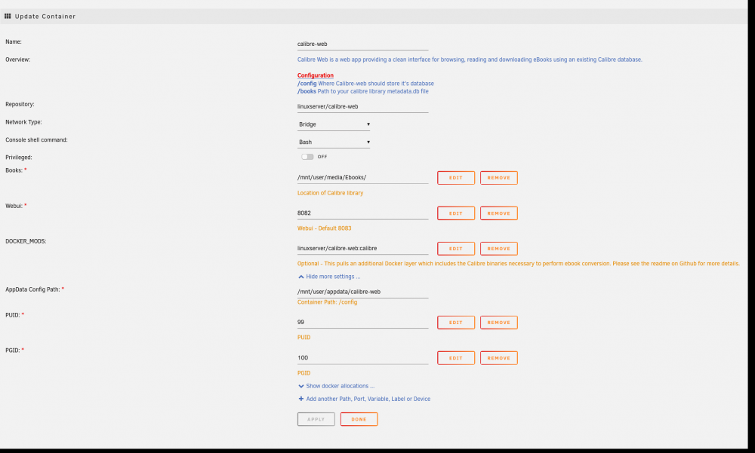The width and height of the screenshot is (755, 453).
Task: Click the Repository field linuxserver/calibre-web
Action: coord(362,107)
